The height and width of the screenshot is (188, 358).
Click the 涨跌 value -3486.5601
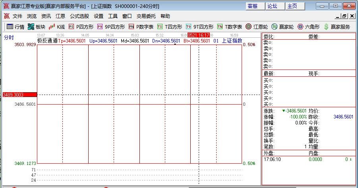coord(294,111)
